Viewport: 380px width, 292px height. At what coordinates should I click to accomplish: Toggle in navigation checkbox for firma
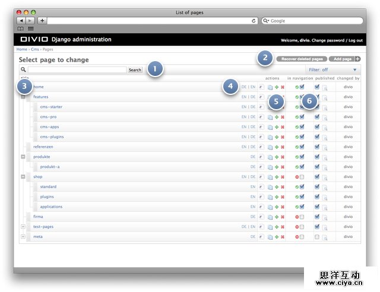pyautogui.click(x=302, y=217)
